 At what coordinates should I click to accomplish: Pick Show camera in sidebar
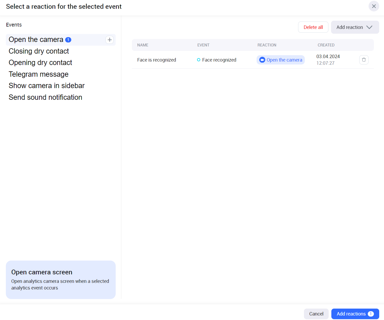(x=47, y=86)
